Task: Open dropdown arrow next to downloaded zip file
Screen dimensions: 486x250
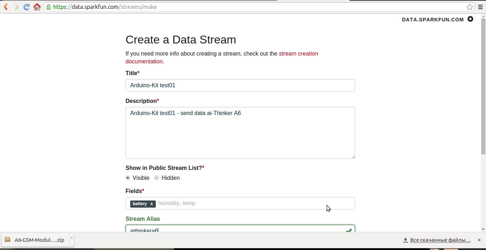Action: click(72, 238)
